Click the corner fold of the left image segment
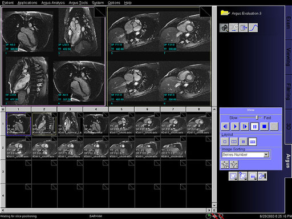292x219 pixels. click(100, 12)
